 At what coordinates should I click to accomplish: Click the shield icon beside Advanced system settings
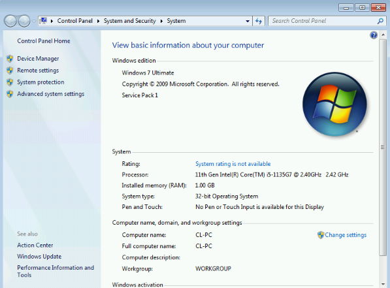[x=10, y=94]
